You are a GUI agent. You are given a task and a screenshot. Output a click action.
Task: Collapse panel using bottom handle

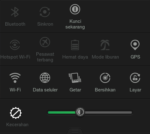(x=75, y=131)
